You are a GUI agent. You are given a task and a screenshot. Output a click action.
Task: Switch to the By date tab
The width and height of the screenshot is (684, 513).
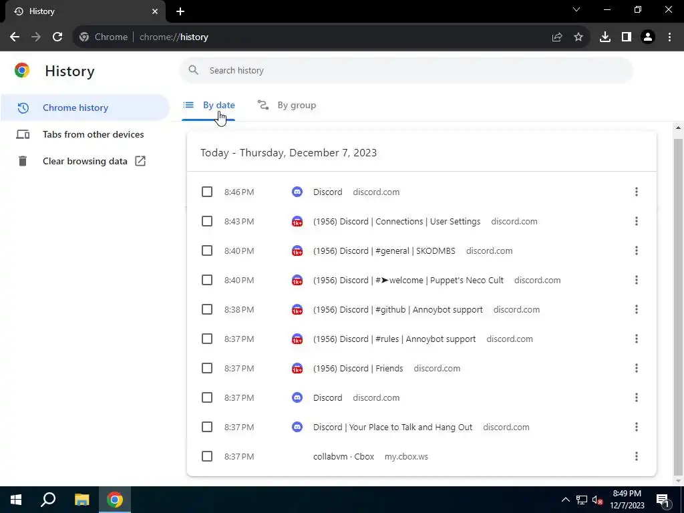coord(209,105)
